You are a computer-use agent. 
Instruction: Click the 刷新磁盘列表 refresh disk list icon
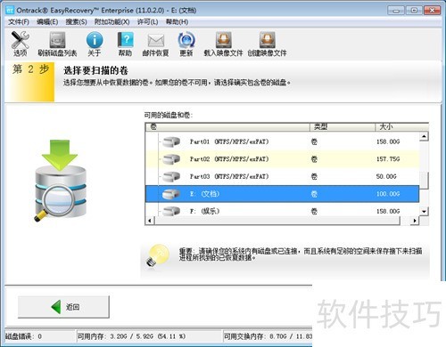[57, 40]
